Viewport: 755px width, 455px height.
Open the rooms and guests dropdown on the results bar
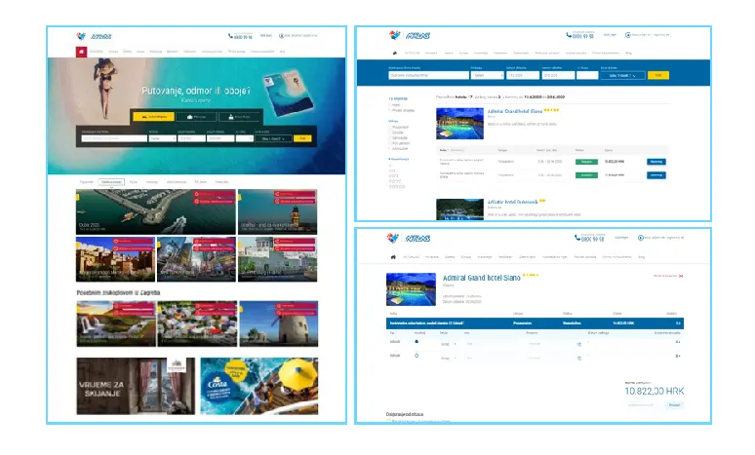point(622,76)
